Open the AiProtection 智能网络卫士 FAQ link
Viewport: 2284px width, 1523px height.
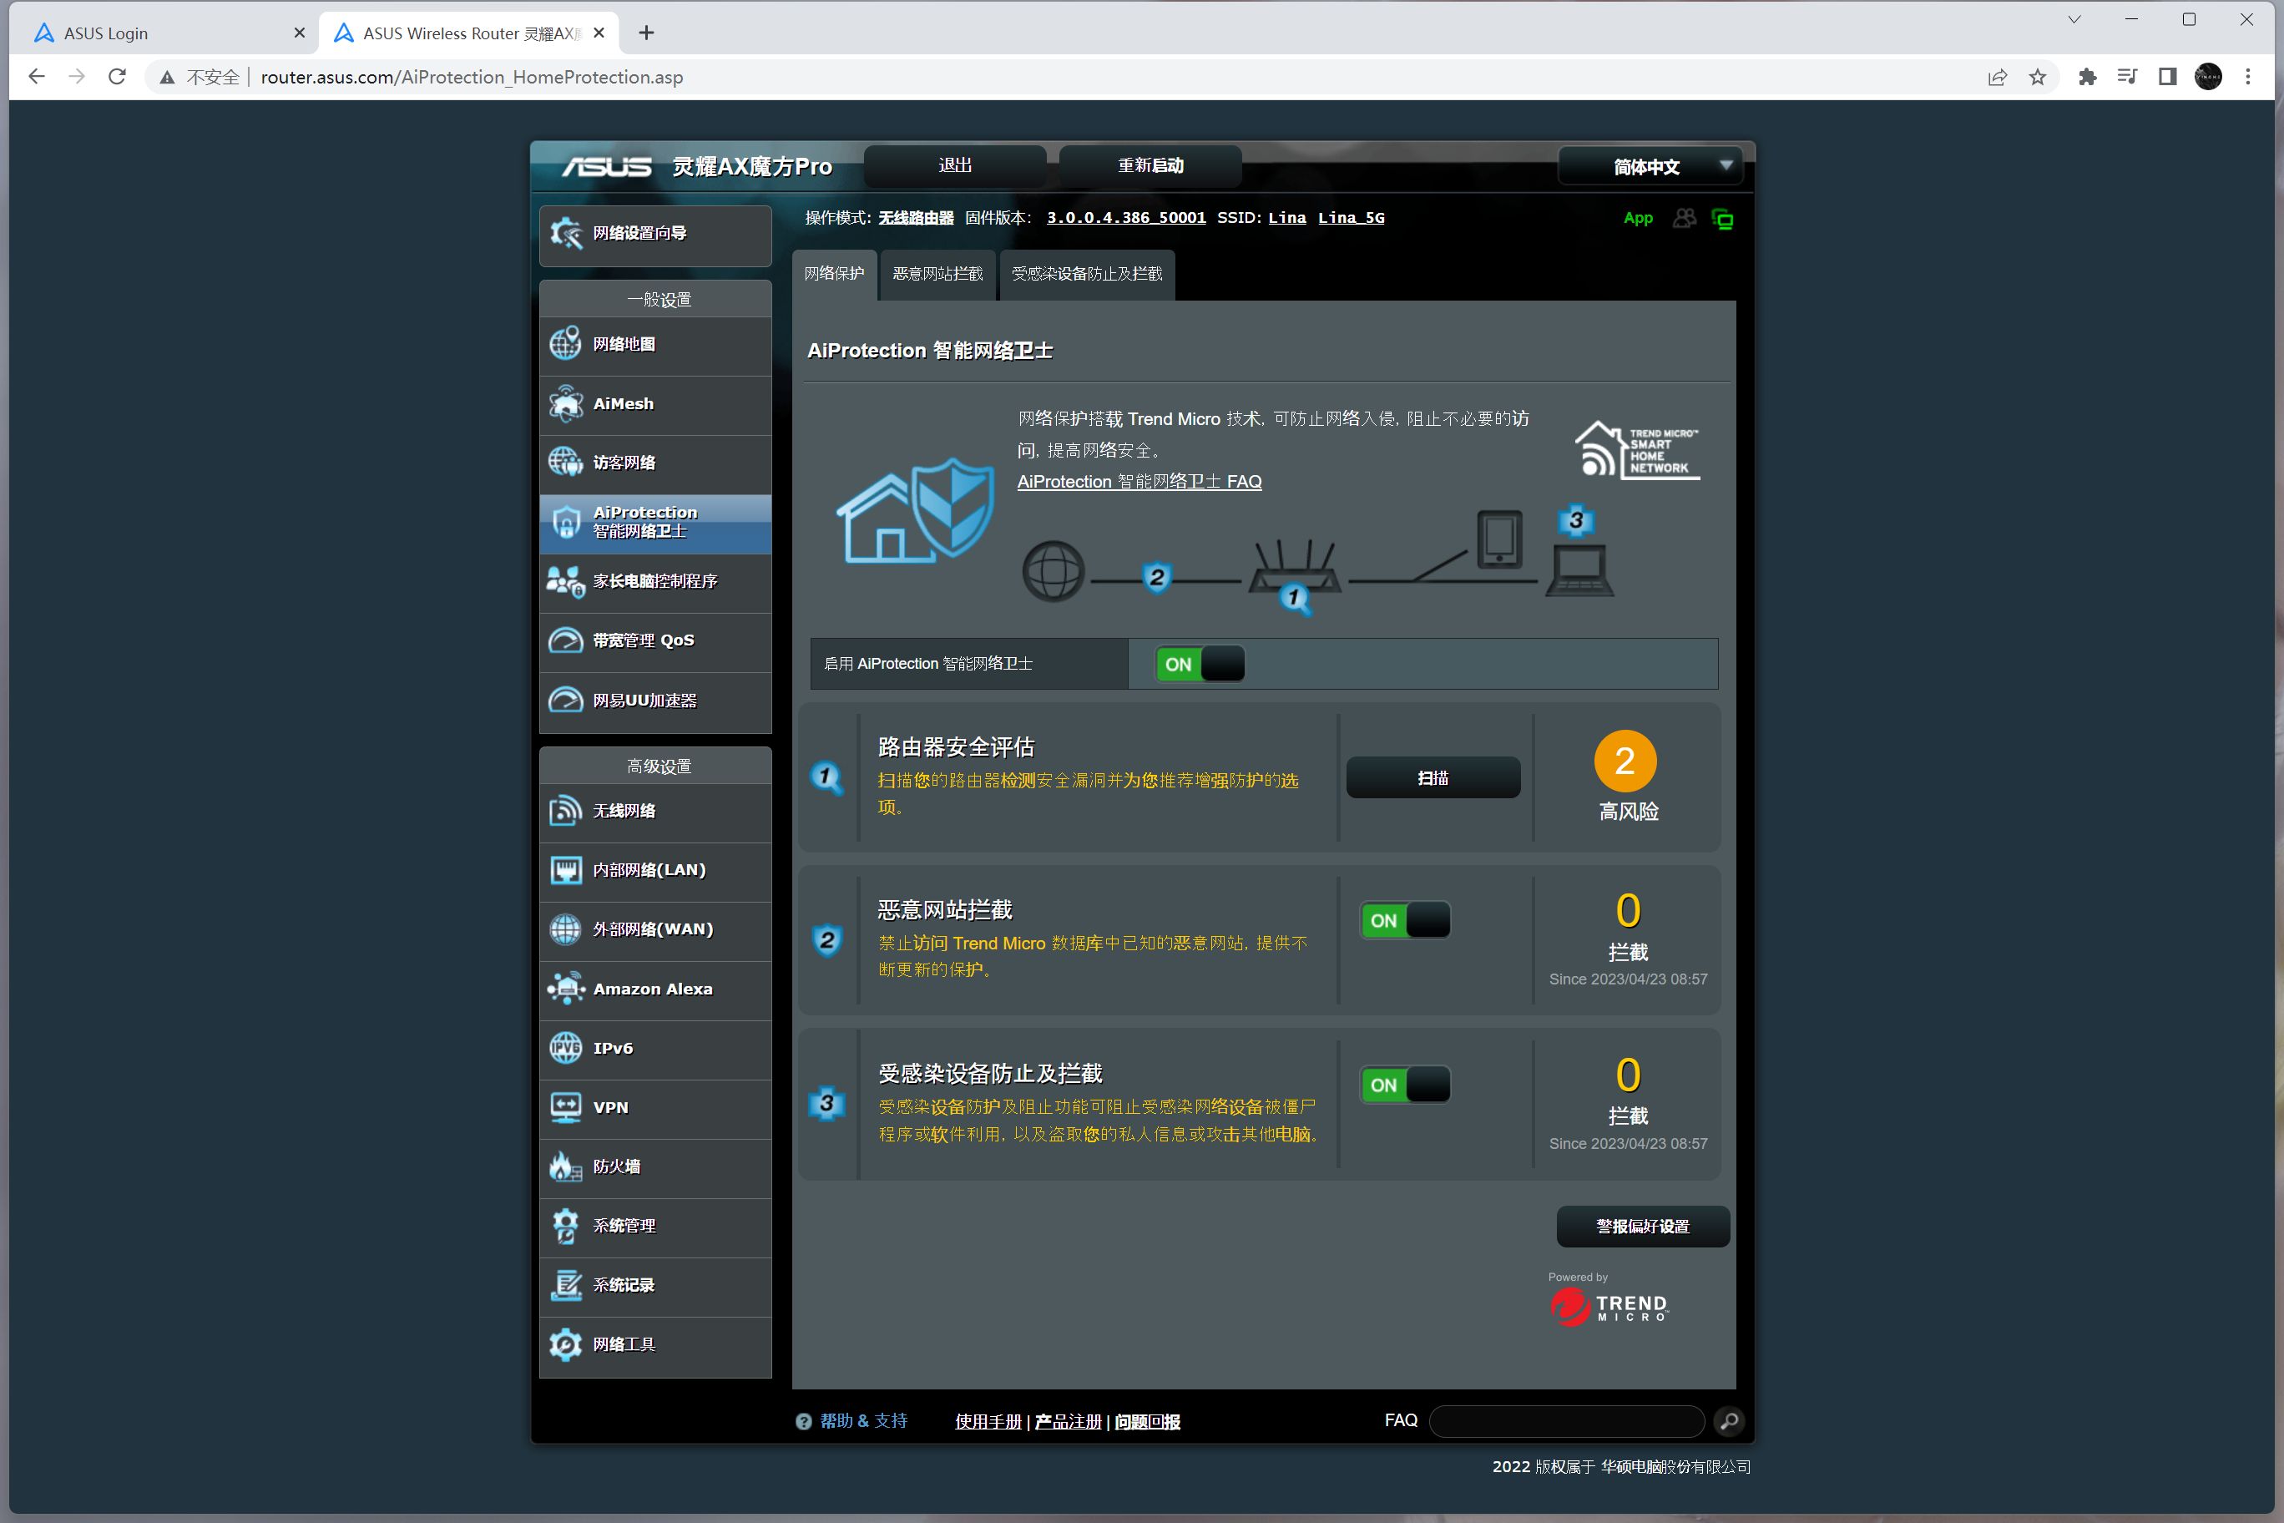tap(1139, 482)
